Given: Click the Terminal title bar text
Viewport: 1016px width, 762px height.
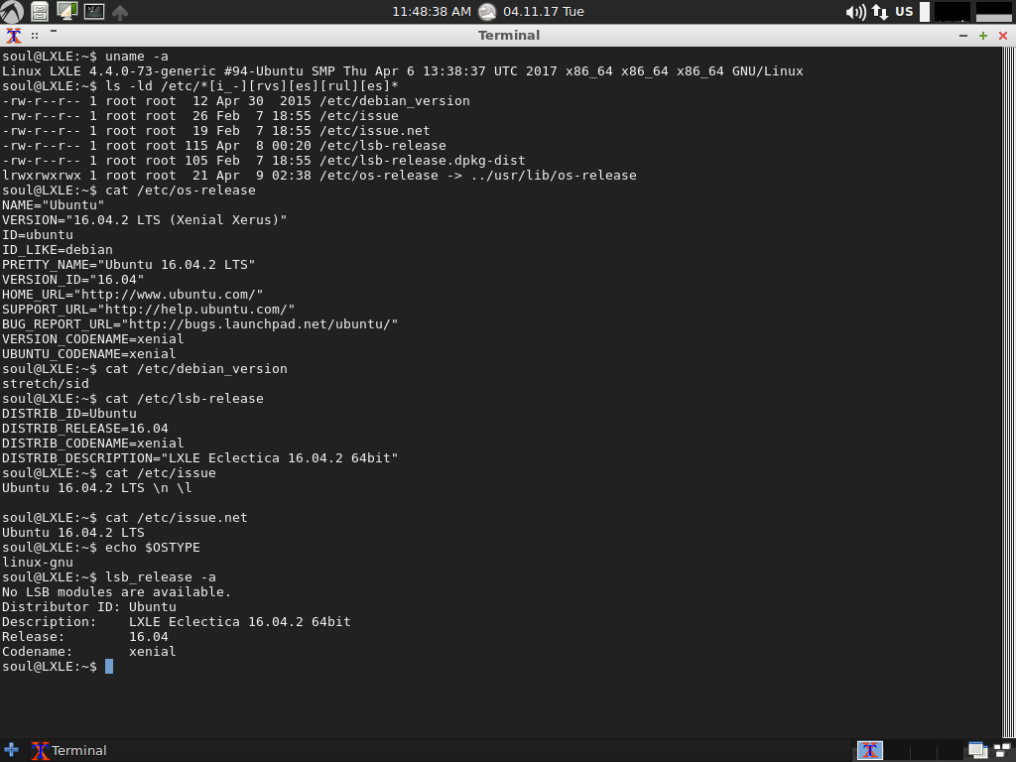Looking at the screenshot, I should [x=509, y=36].
